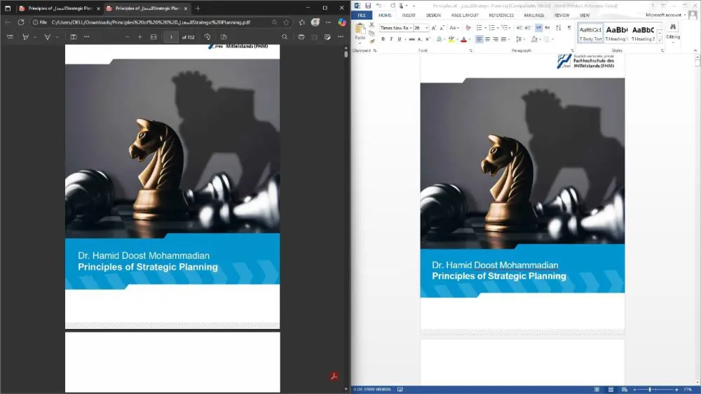Viewport: 701px width, 394px height.
Task: Switch to DESIGN ribbon tab
Action: pos(433,15)
